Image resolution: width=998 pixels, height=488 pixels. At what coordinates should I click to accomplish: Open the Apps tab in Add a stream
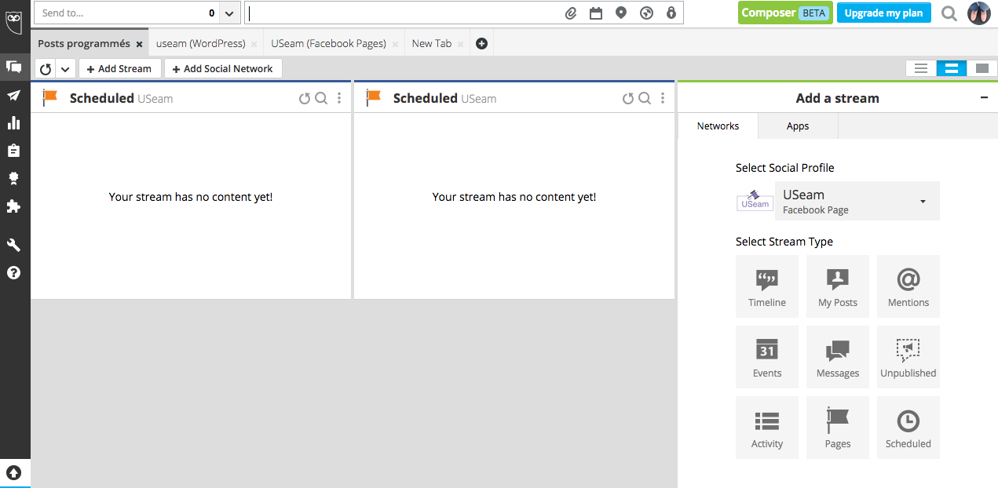click(797, 126)
